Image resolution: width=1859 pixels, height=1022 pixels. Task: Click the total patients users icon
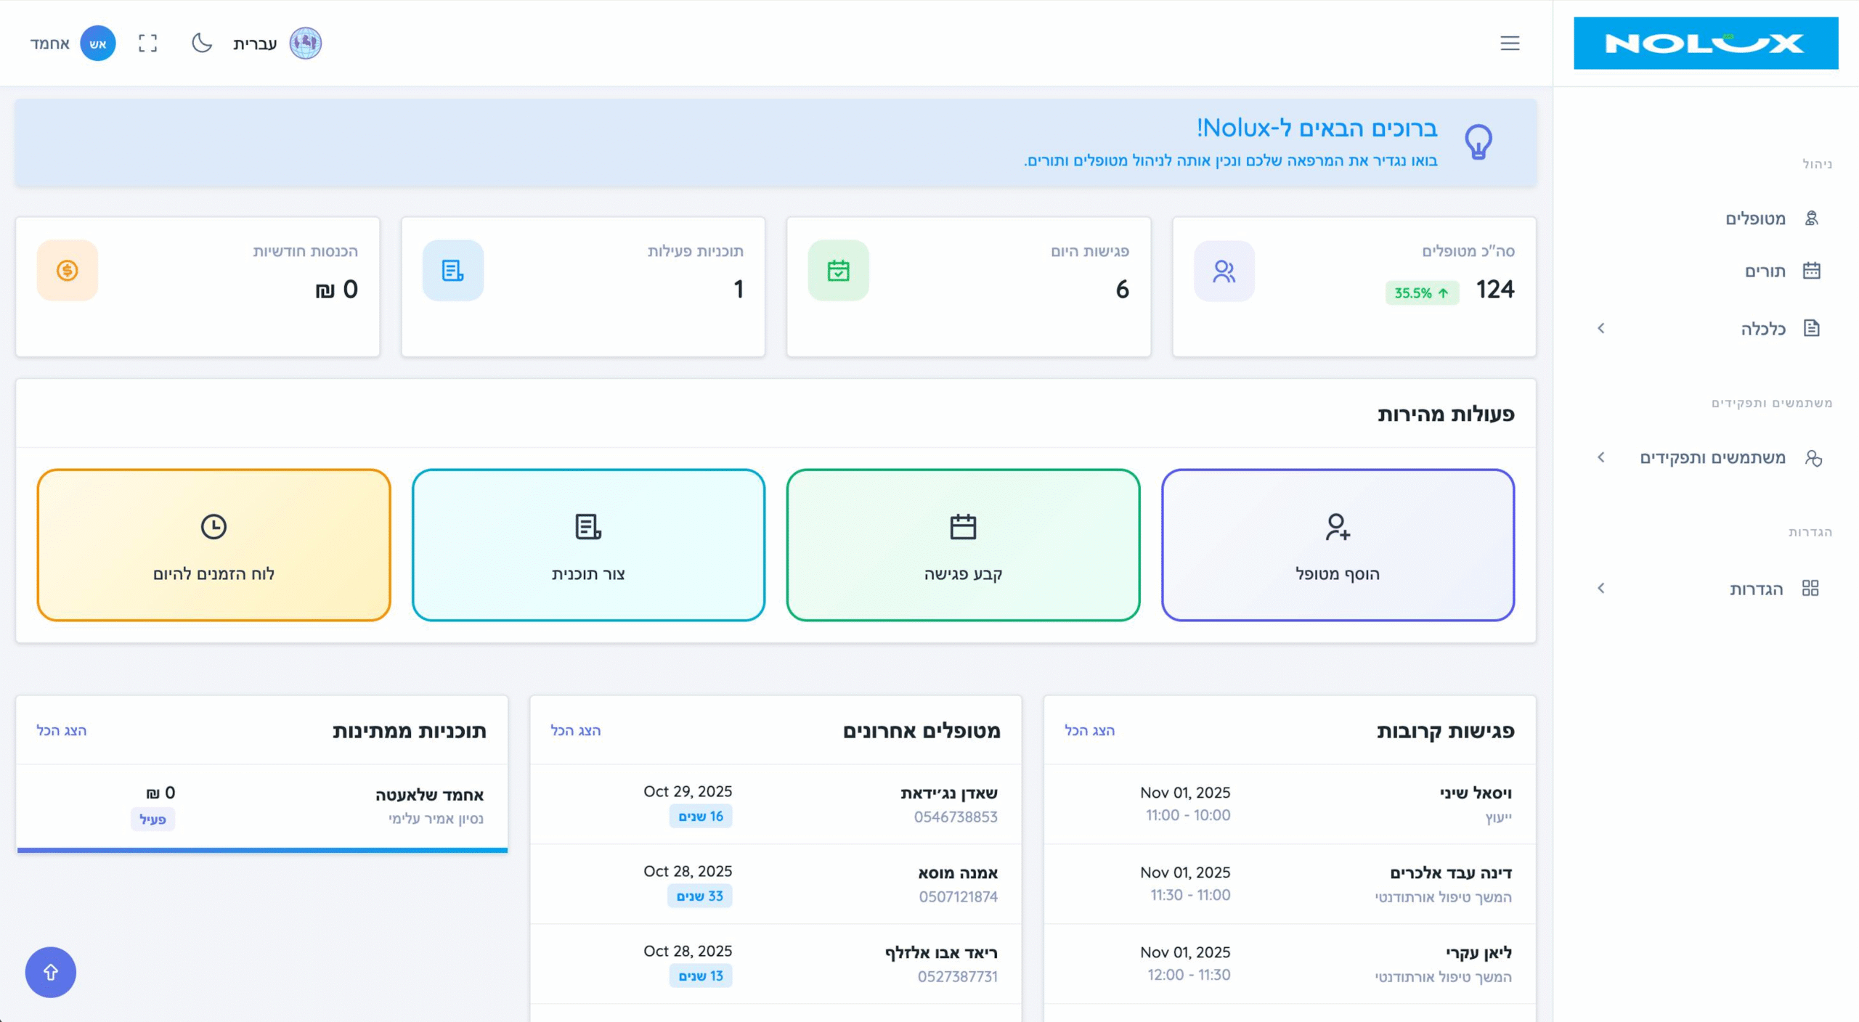pyautogui.click(x=1224, y=271)
